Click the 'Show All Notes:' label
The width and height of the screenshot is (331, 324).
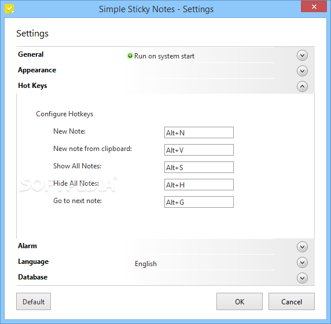[78, 166]
